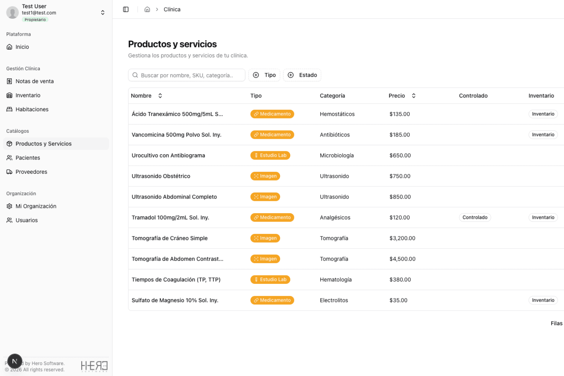Click the home icon in the breadcrumb
The width and height of the screenshot is (564, 376).
147,9
